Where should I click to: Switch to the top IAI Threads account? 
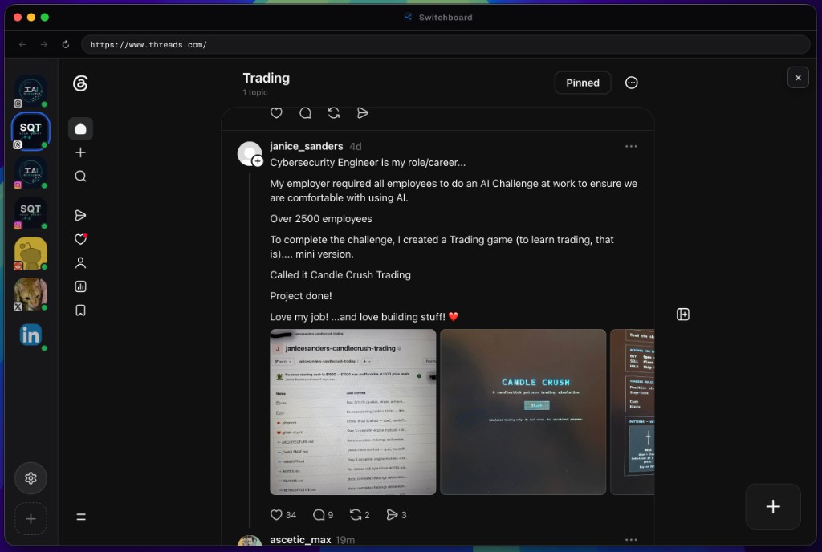31,91
